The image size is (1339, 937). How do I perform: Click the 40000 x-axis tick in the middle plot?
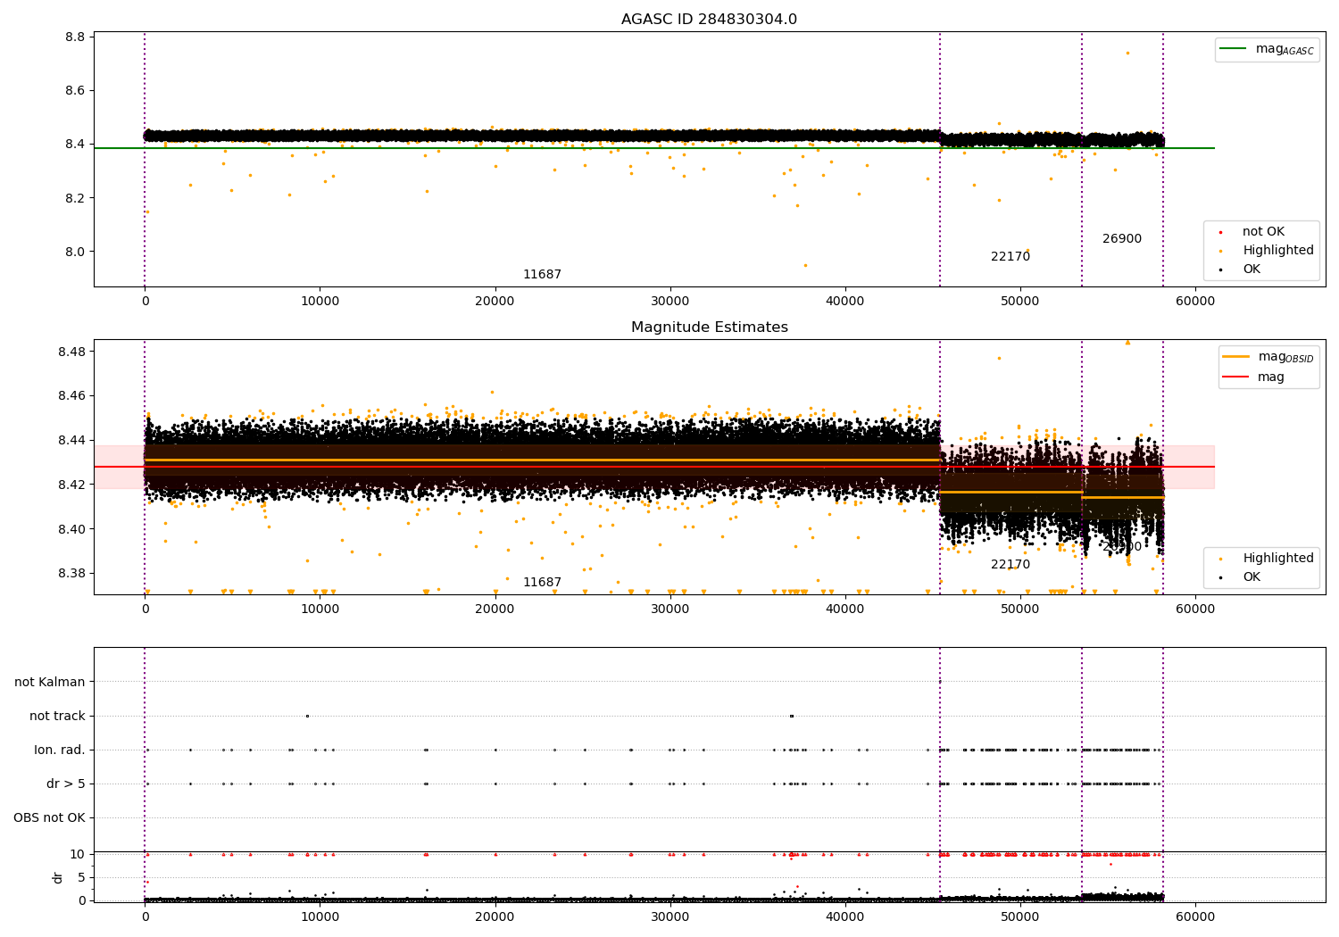pyautogui.click(x=844, y=609)
